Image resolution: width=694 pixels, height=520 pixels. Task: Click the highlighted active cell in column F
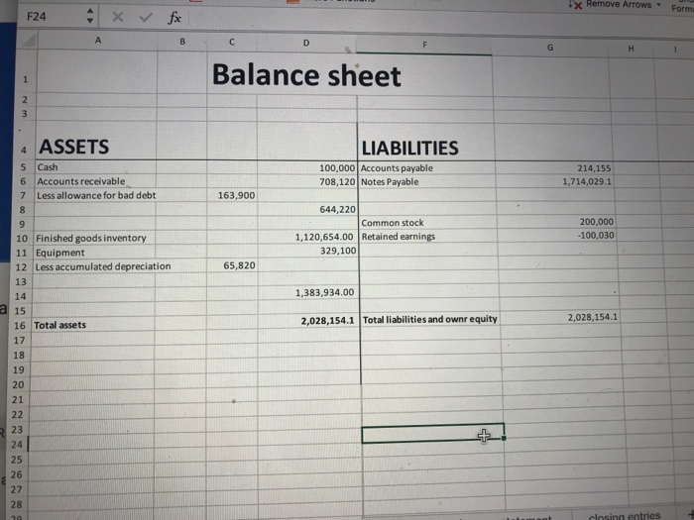(x=433, y=434)
